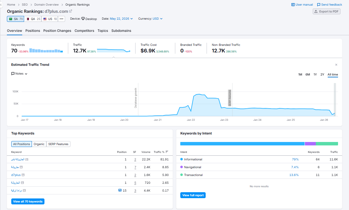Image resolution: width=349 pixels, height=210 pixels.
Task: Collapse the left sidebar arrow
Action: coord(1,5)
